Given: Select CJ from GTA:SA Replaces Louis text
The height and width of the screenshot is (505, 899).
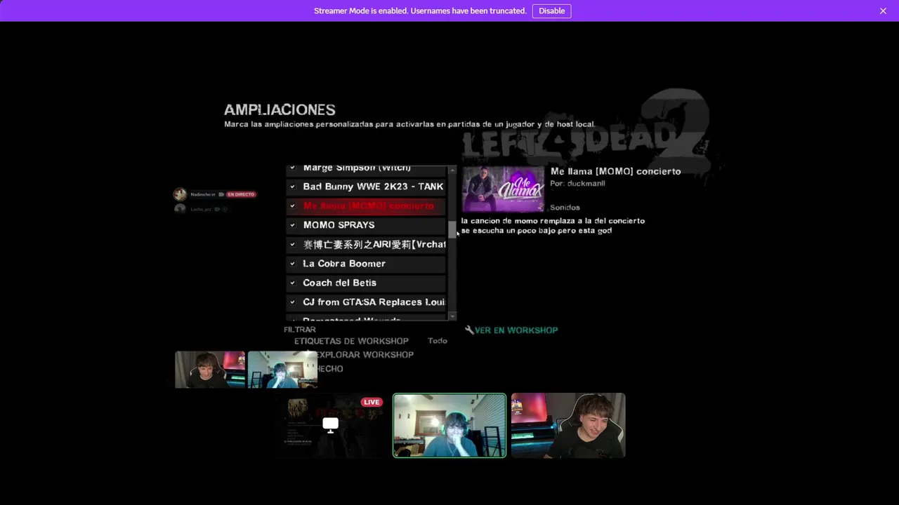Looking at the screenshot, I should [x=374, y=302].
